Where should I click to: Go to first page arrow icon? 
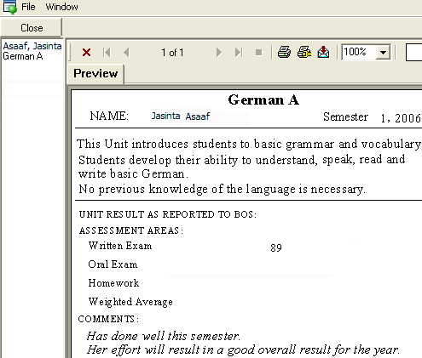point(107,53)
